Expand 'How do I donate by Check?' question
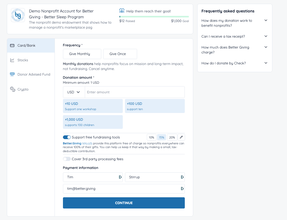The width and height of the screenshot is (287, 220). pyautogui.click(x=265, y=63)
